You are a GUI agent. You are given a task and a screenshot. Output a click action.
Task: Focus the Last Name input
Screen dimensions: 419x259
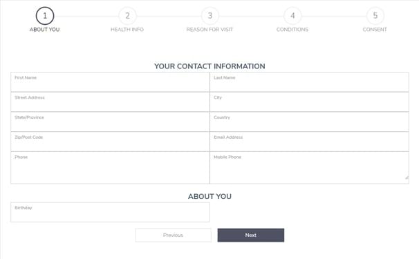310,82
